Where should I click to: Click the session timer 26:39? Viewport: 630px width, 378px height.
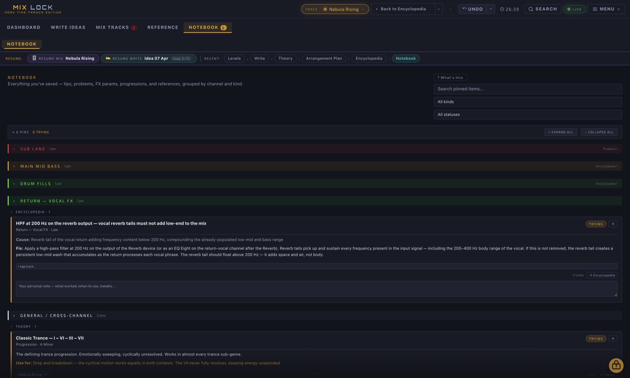coord(510,9)
